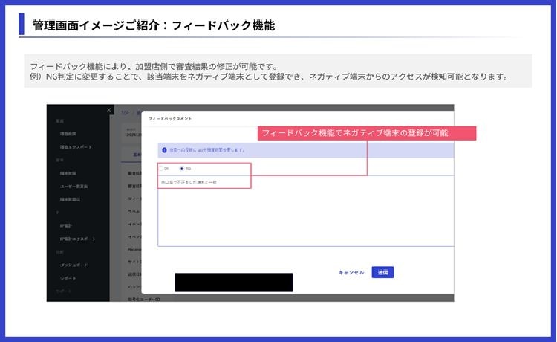
Task: Click the blue info icon in notice banner
Action: (x=164, y=150)
